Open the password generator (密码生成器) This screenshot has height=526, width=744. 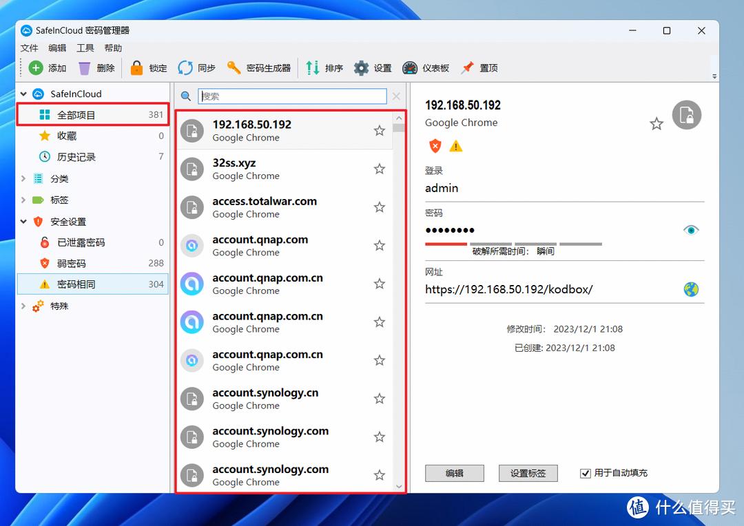pos(234,67)
